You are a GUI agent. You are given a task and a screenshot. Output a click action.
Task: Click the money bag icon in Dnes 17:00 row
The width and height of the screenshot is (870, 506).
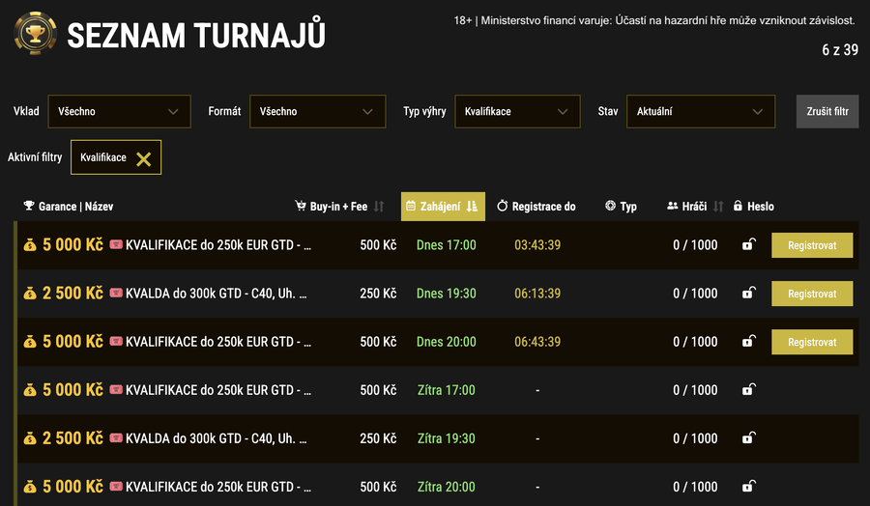click(30, 244)
